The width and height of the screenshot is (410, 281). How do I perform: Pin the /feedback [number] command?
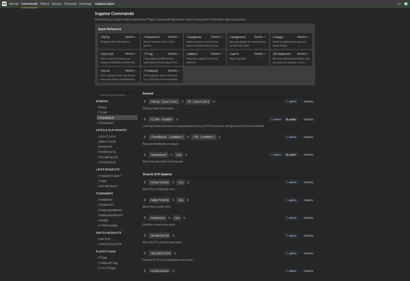tap(145, 137)
